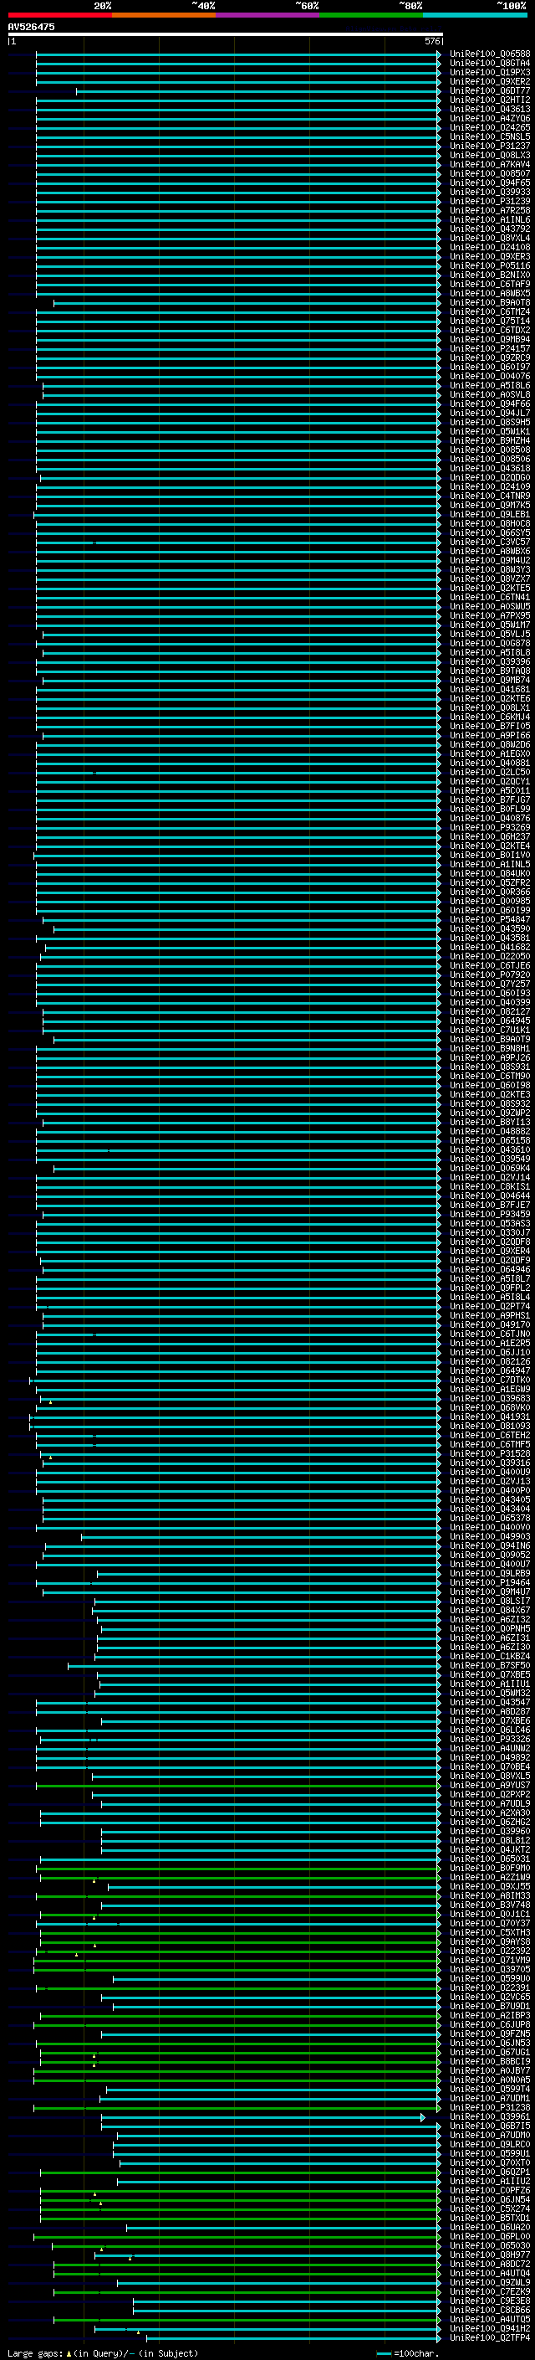Click the purple ~60% identity legend segment
The height and width of the screenshot is (2360, 535).
267,16
